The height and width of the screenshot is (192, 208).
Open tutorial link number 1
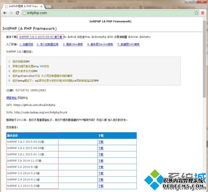[26, 44]
